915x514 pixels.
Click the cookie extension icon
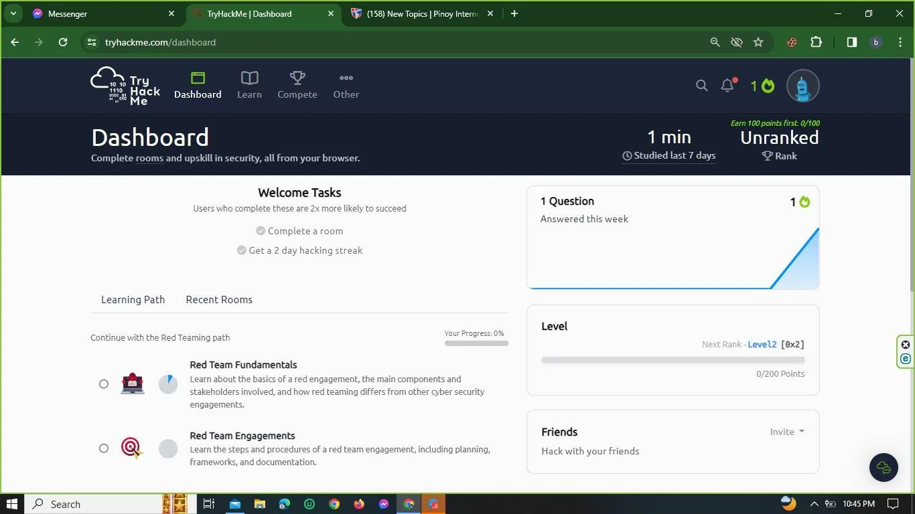click(x=792, y=42)
